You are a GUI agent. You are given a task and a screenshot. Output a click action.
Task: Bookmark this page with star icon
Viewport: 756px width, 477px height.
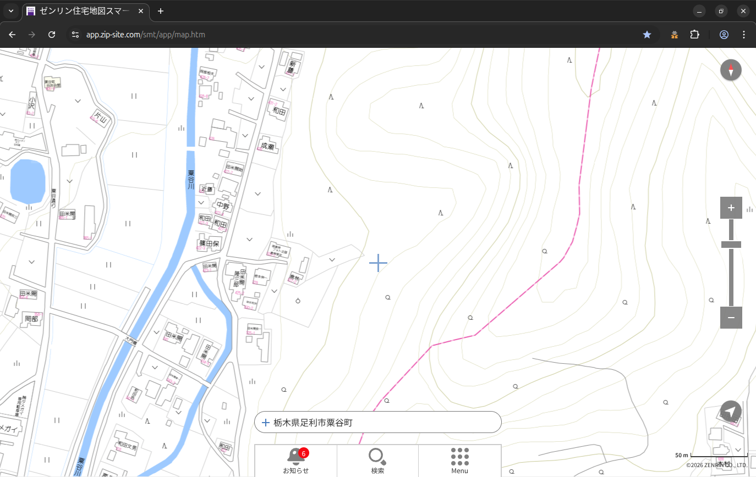pyautogui.click(x=647, y=35)
